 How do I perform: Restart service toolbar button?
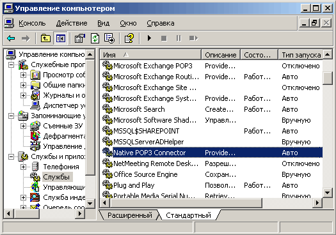tap(193, 38)
